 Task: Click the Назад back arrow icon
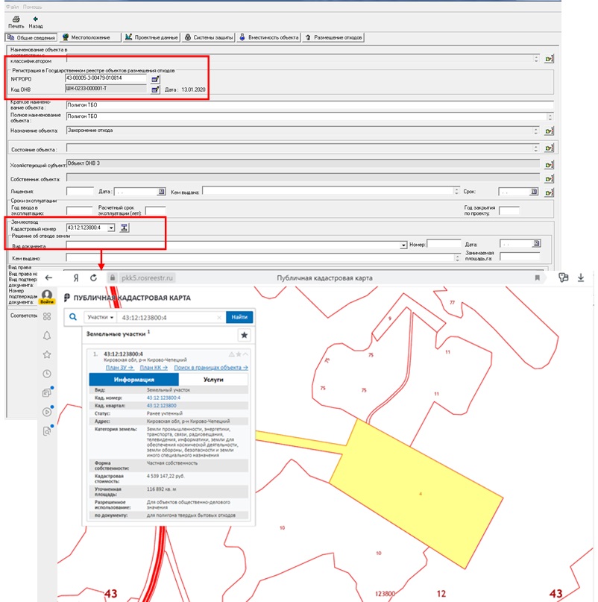(36, 19)
